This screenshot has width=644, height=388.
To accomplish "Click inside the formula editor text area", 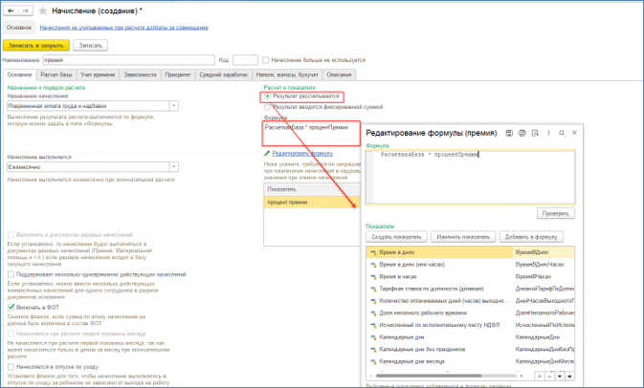I will [470, 177].
